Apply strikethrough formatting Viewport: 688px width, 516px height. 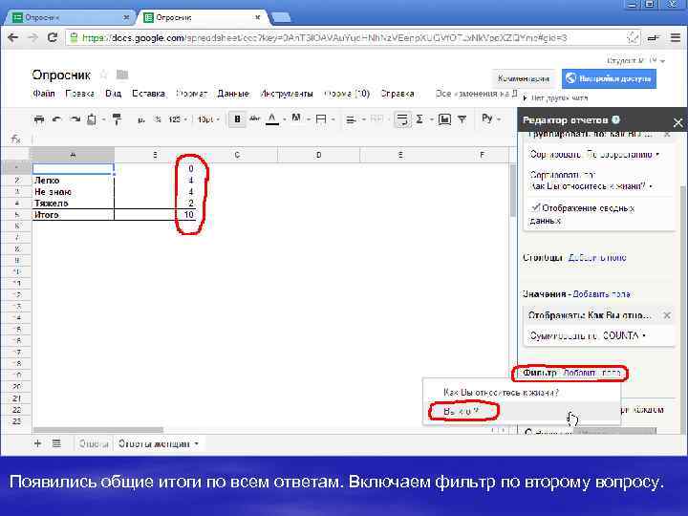[254, 118]
